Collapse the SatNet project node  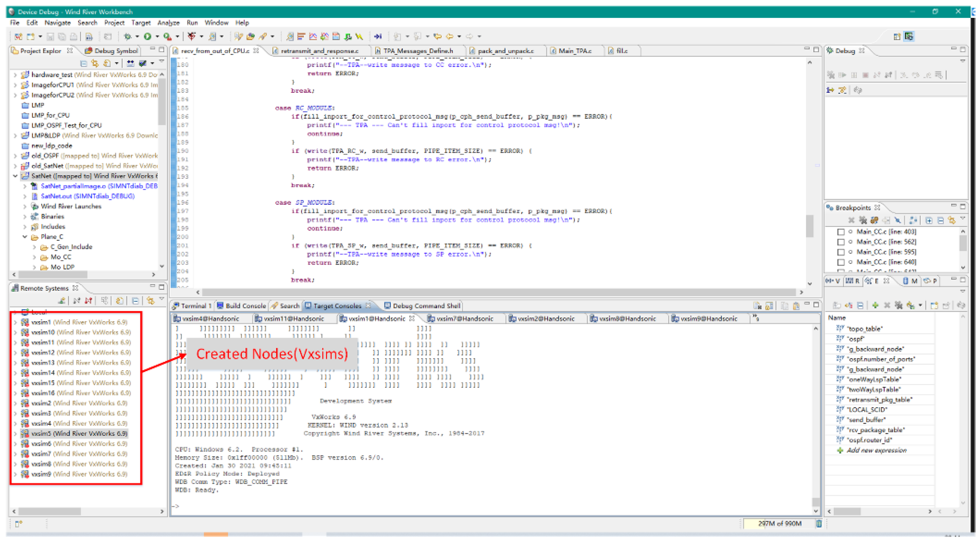(15, 176)
